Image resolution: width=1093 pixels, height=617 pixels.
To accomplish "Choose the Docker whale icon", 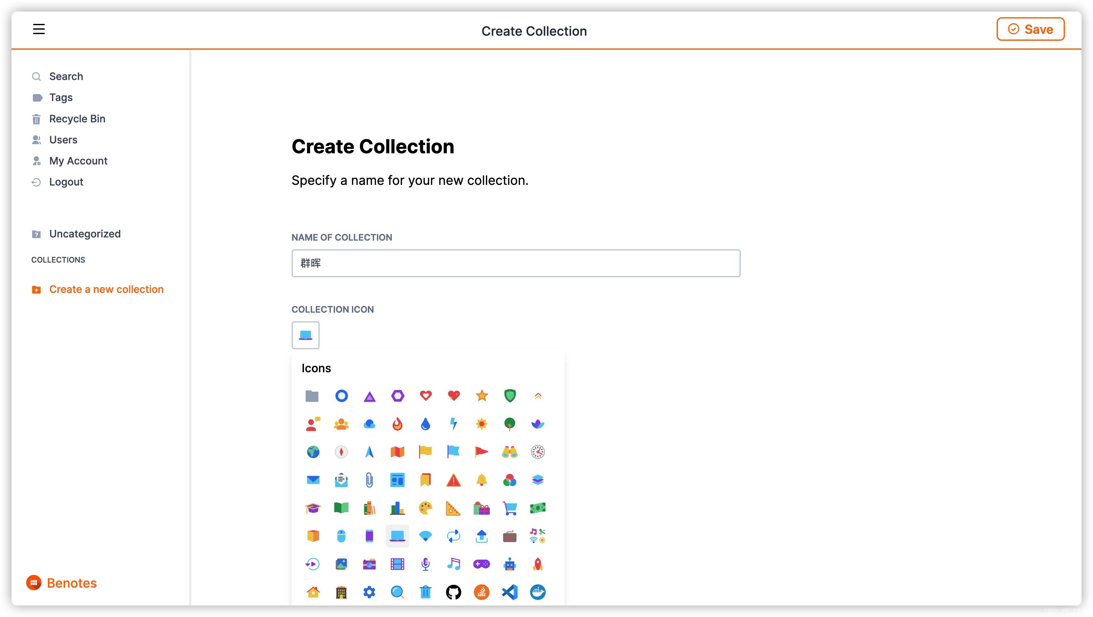I will (538, 592).
